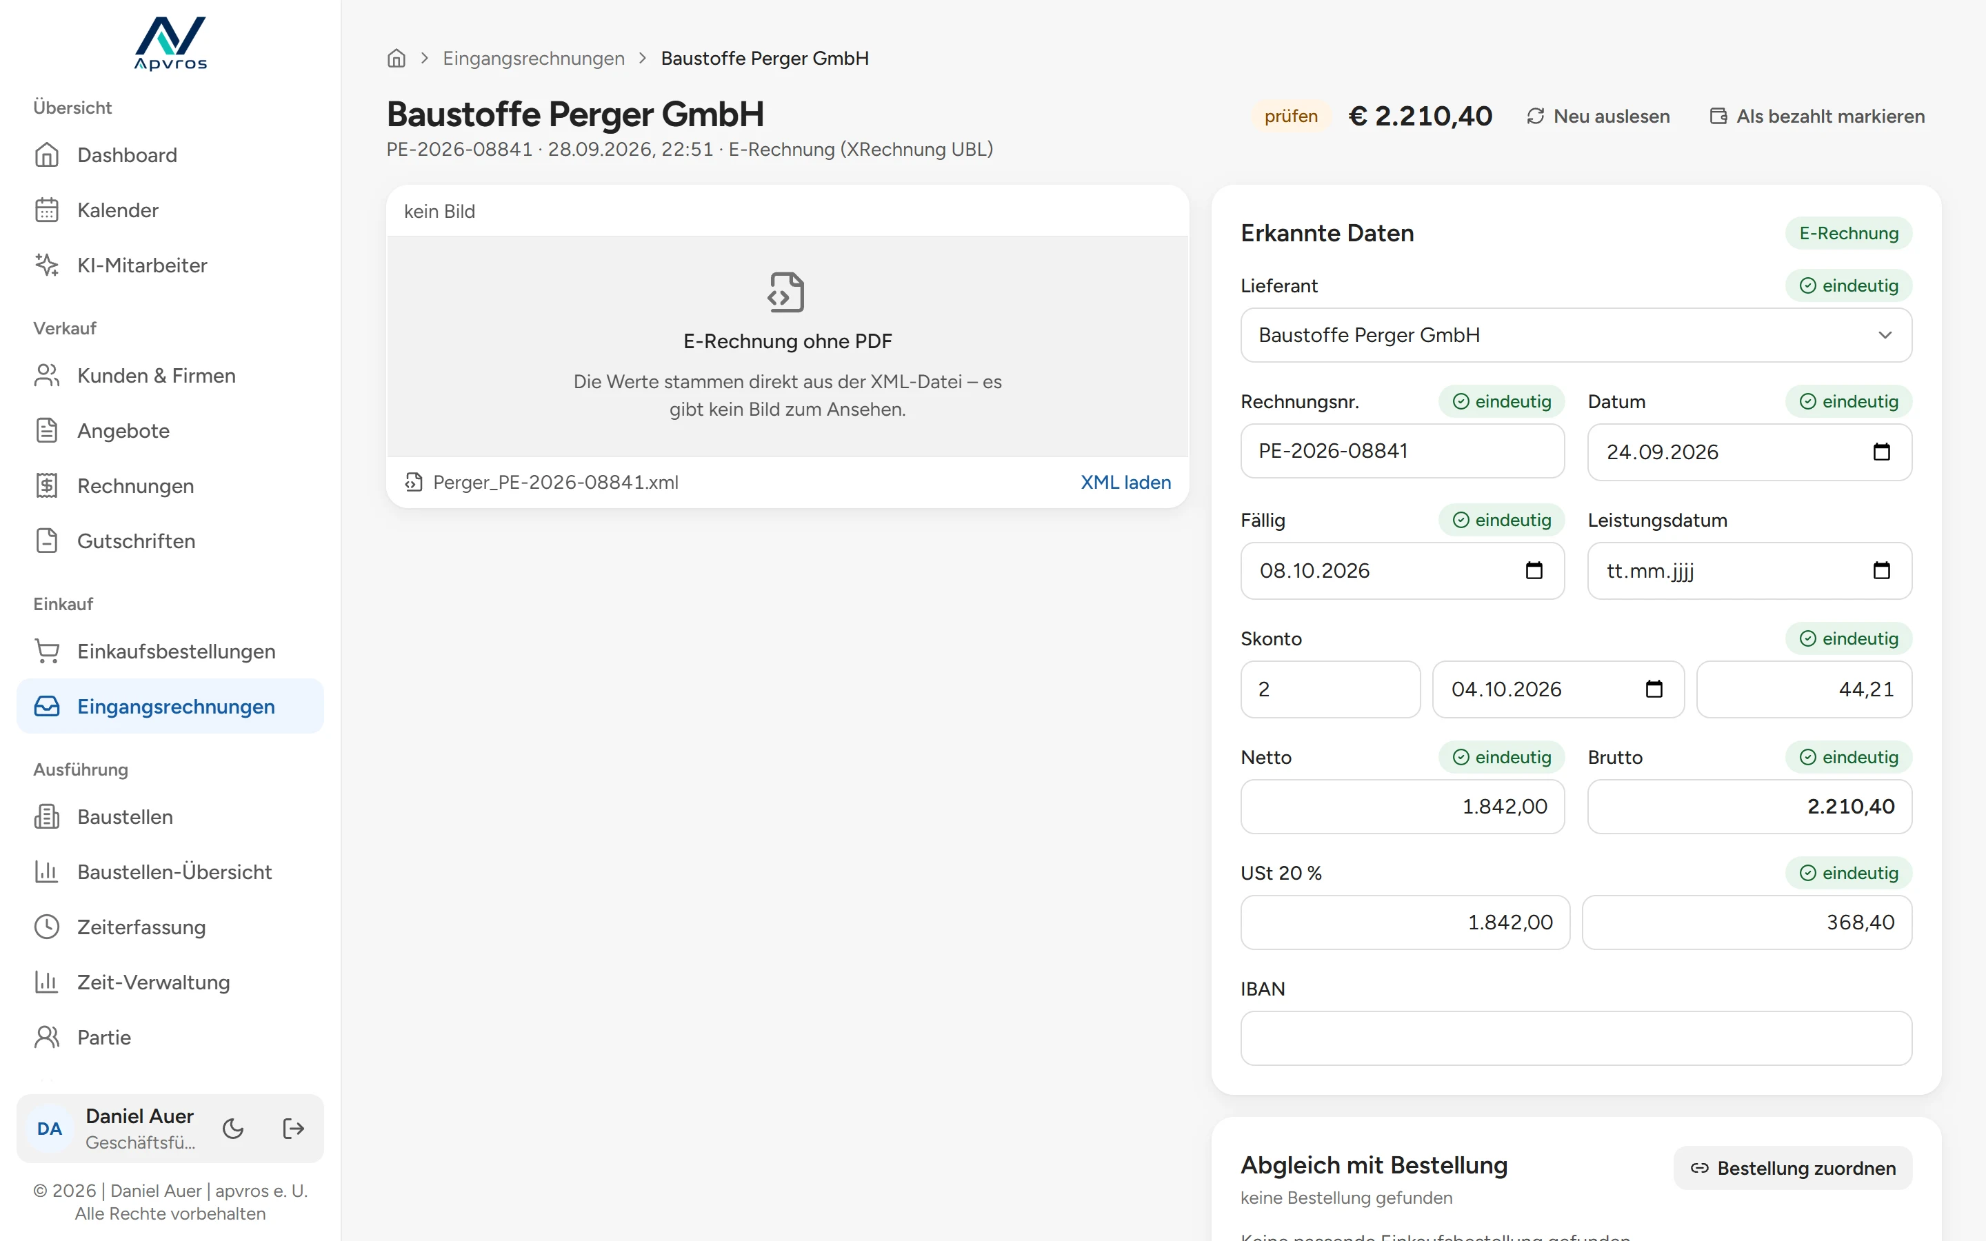Navigate to Angebote
This screenshot has width=1986, height=1241.
click(171, 431)
